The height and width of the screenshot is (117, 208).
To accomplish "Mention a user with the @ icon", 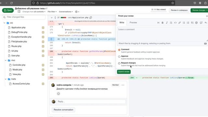I will (196, 23).
